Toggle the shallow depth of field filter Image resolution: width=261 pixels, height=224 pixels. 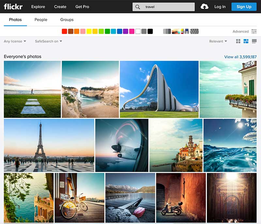176,31
